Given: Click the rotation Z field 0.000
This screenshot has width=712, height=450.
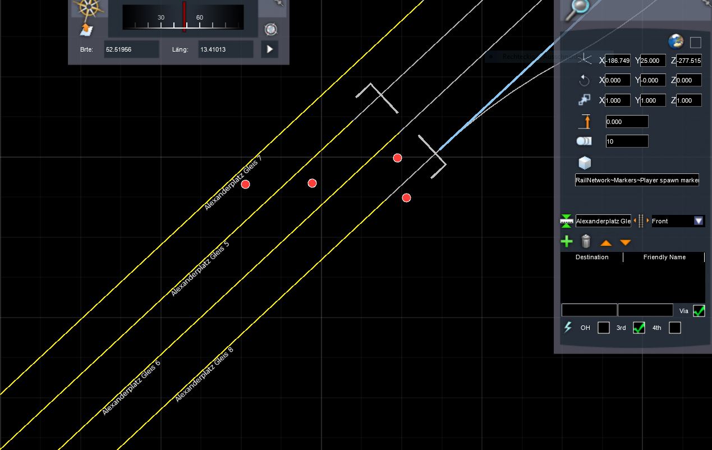Looking at the screenshot, I should click(x=689, y=80).
